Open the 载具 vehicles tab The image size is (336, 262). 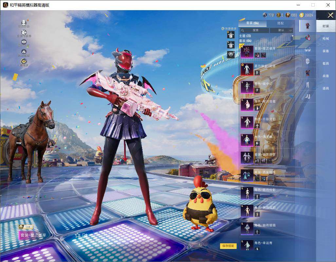[326, 64]
